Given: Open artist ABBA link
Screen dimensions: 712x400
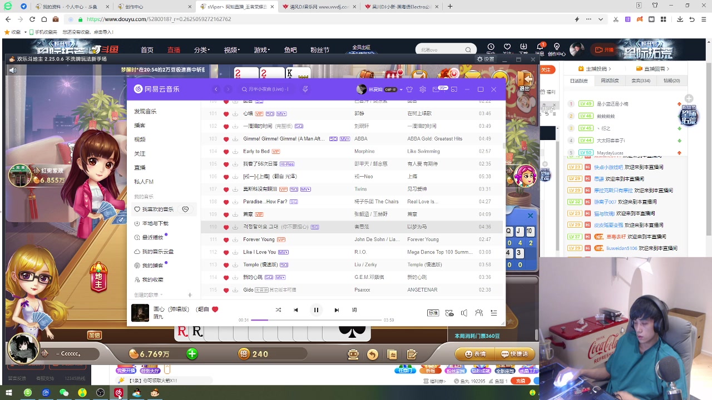Looking at the screenshot, I should (360, 139).
